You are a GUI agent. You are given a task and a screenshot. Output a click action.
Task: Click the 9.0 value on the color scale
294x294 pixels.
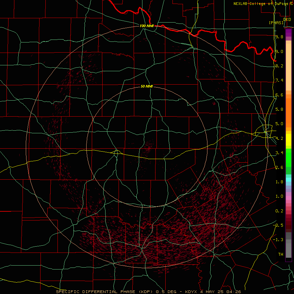coord(279,51)
